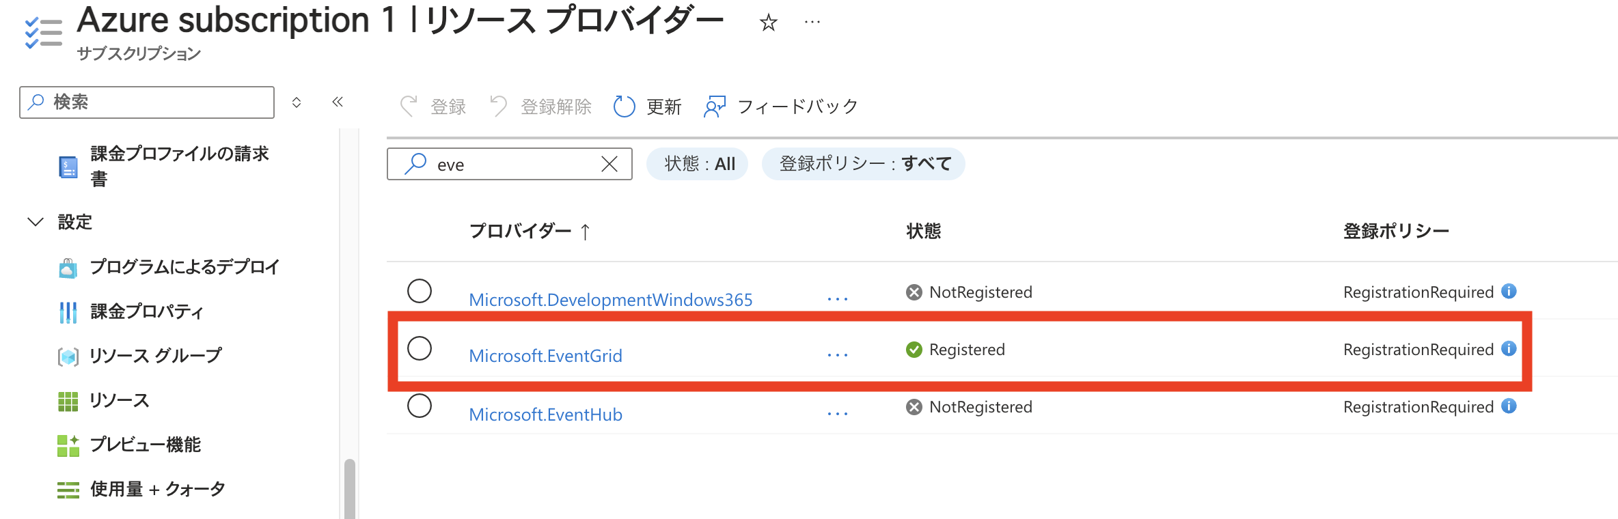Viewport: 1618px width, 519px height.
Task: Collapse the 設定 section in the sidebar
Action: click(x=36, y=222)
